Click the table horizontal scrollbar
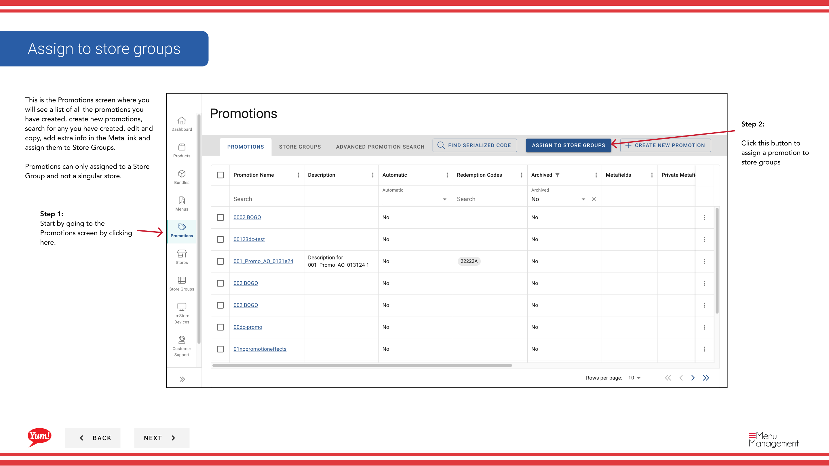The image size is (829, 466). click(x=362, y=366)
